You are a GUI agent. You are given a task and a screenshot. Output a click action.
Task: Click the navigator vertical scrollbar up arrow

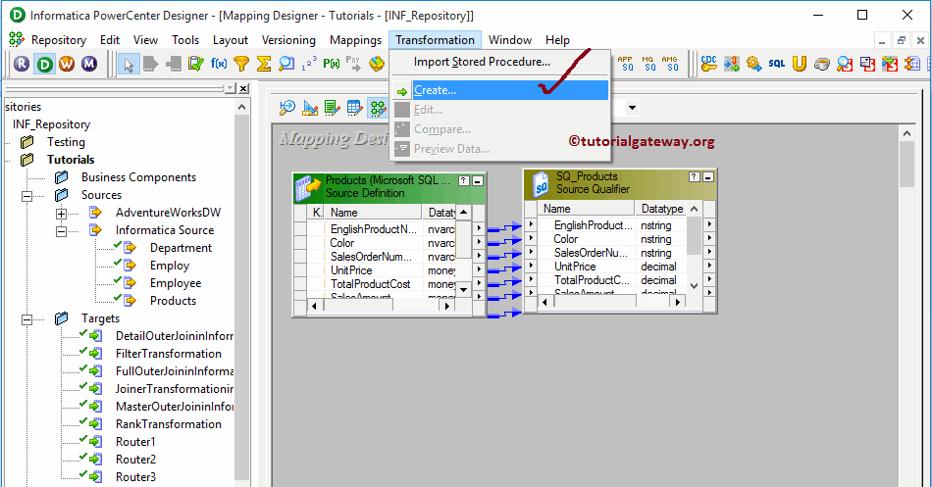(241, 108)
